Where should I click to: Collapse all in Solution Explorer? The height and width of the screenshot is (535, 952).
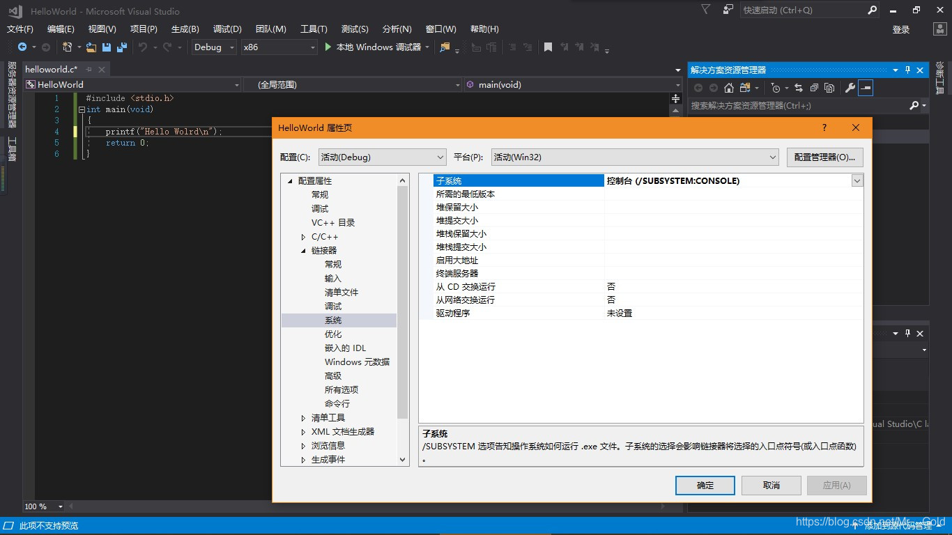[814, 88]
